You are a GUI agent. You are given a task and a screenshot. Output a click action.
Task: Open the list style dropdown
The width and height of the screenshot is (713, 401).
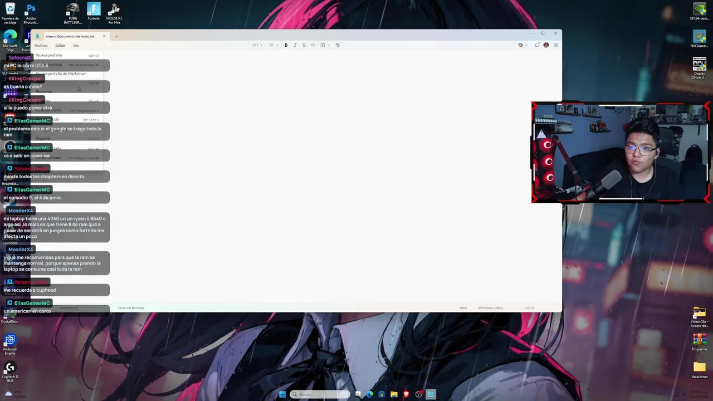click(x=272, y=45)
